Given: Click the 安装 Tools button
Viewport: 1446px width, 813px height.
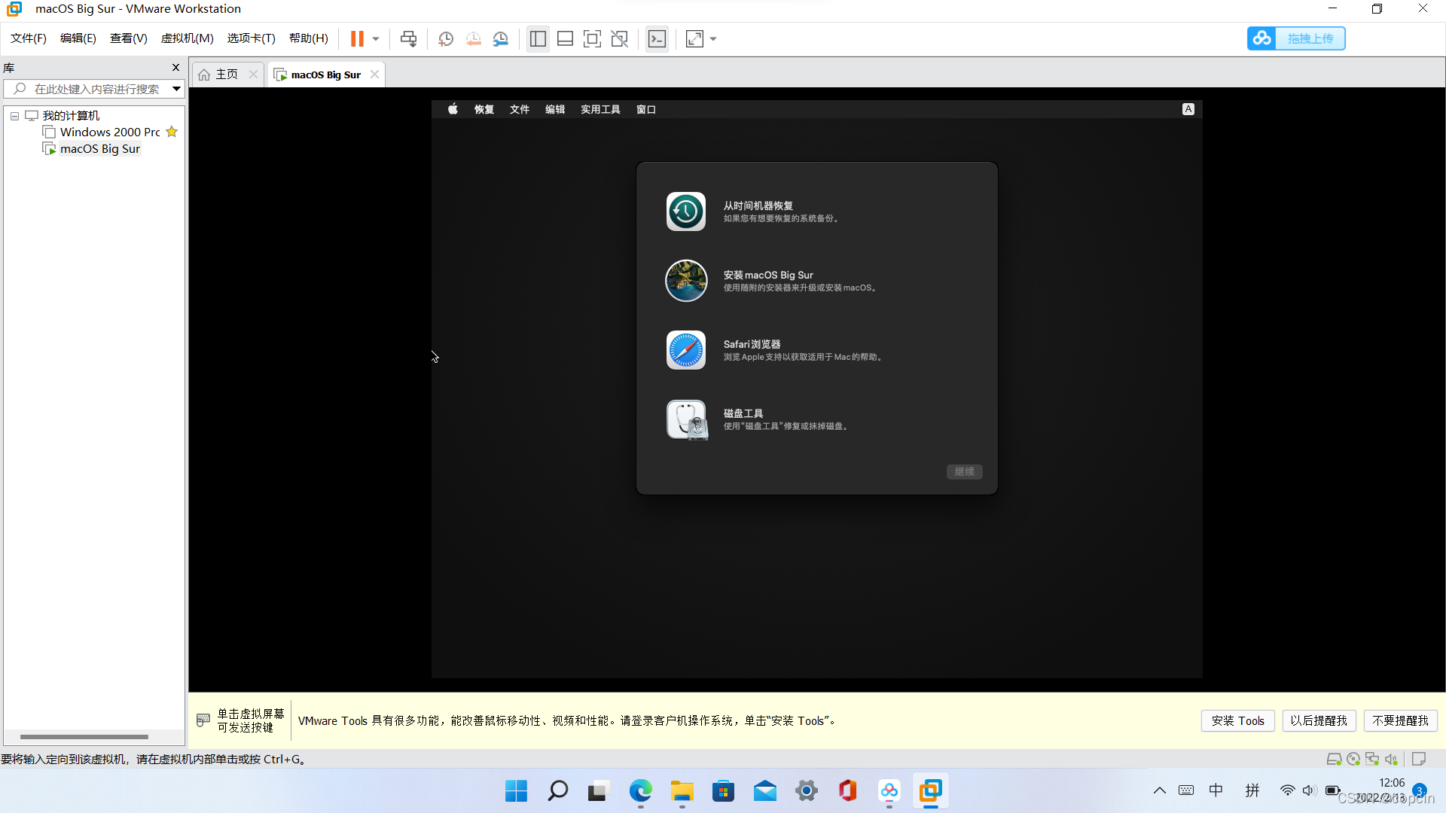Looking at the screenshot, I should (1237, 720).
